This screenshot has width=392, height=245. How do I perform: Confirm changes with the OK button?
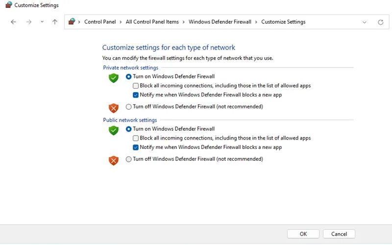pyautogui.click(x=303, y=234)
